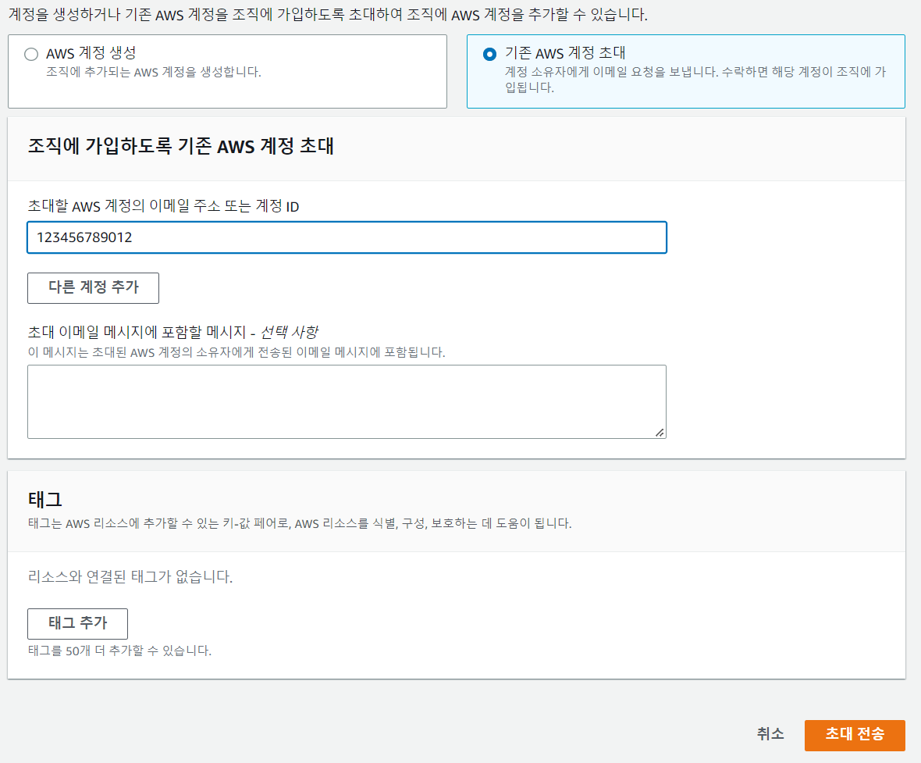Click the optional invitation message textarea
This screenshot has width=921, height=763.
pos(347,401)
